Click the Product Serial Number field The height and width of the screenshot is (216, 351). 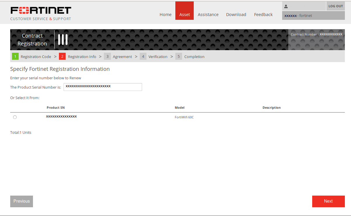tap(103, 87)
